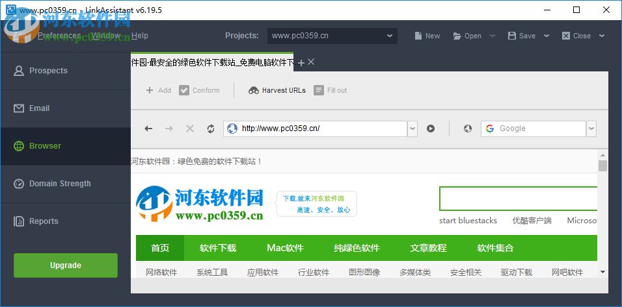Click the globe search icon
622x307 pixels.
click(x=468, y=129)
